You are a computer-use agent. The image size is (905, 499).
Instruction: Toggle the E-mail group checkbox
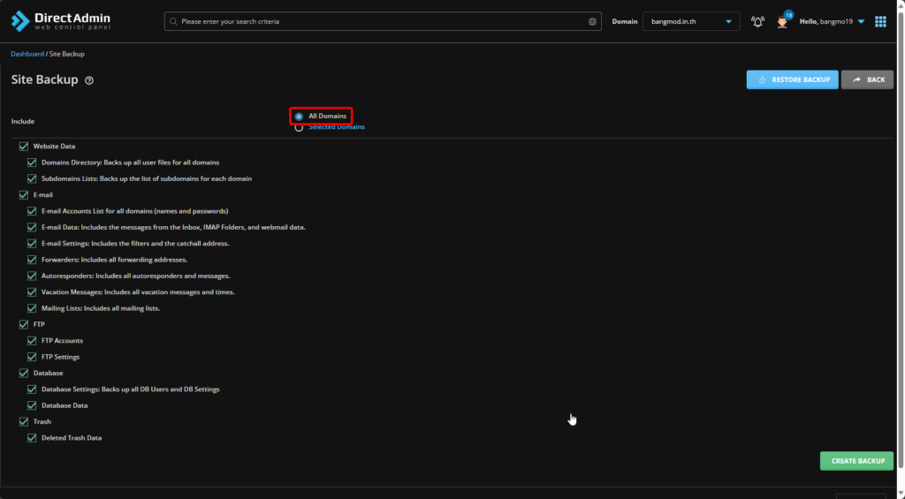click(x=24, y=195)
